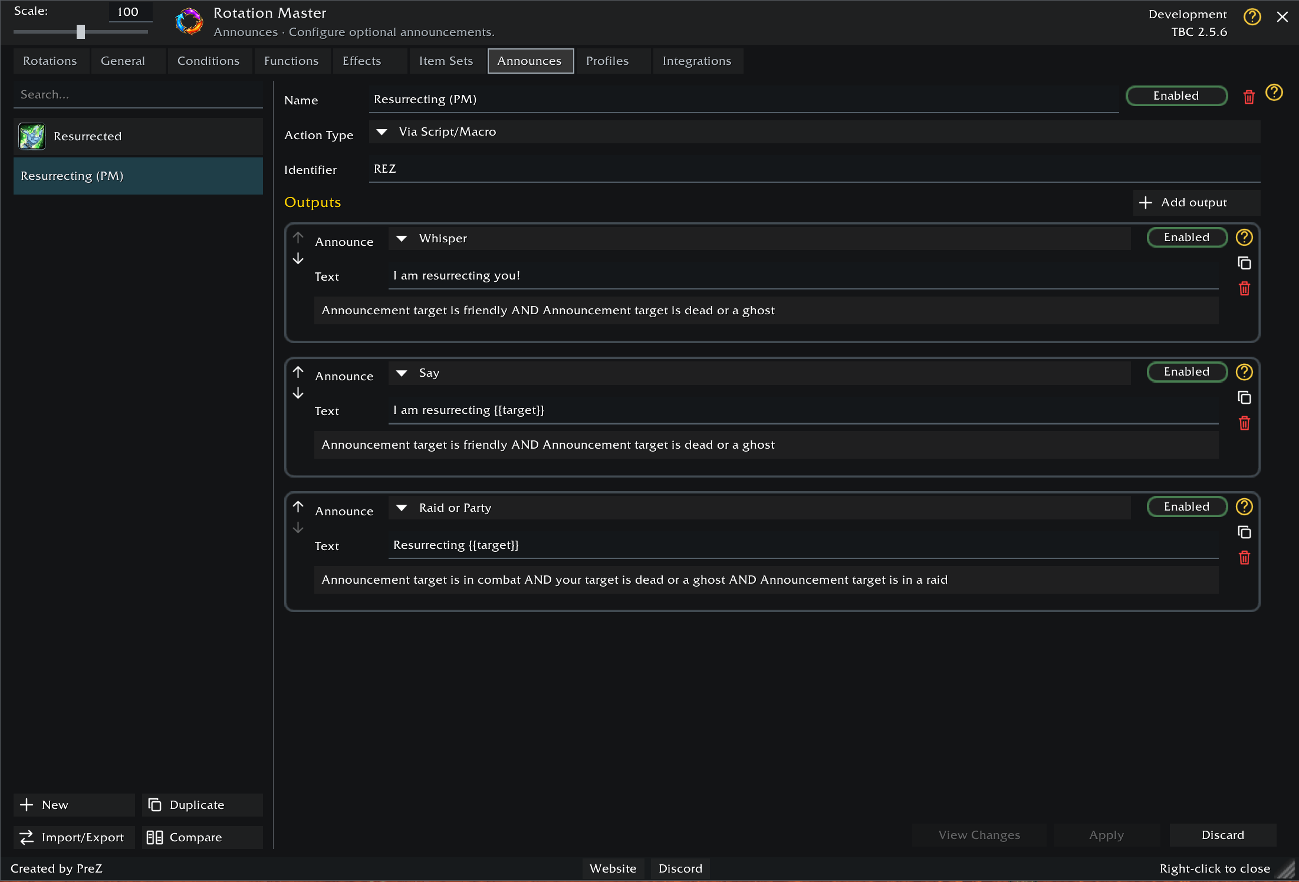Click the Compare button

pyautogui.click(x=202, y=838)
